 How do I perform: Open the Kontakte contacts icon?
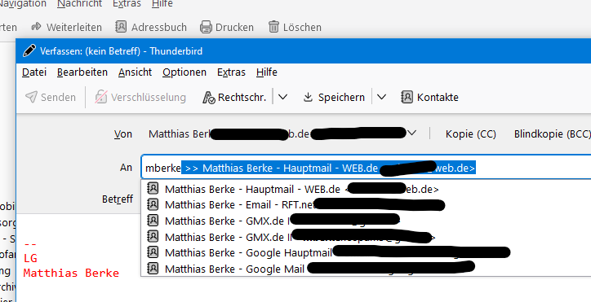point(407,97)
